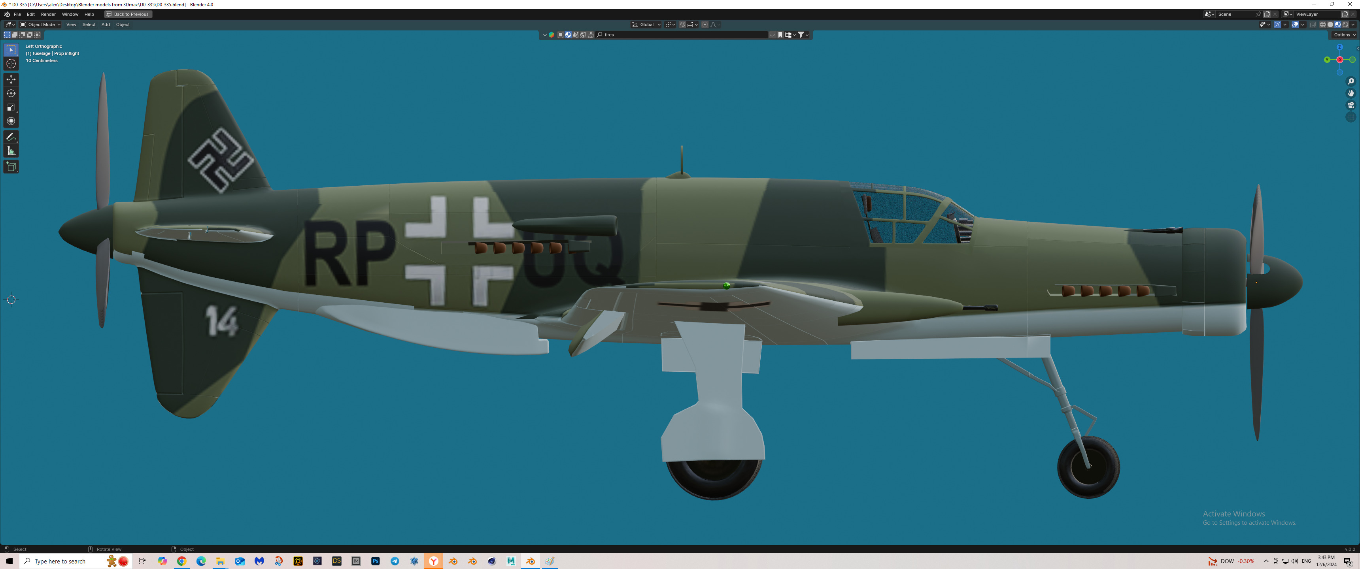Set selection mode to intersect
Viewport: 1360px width, 569px height.
click(x=37, y=35)
